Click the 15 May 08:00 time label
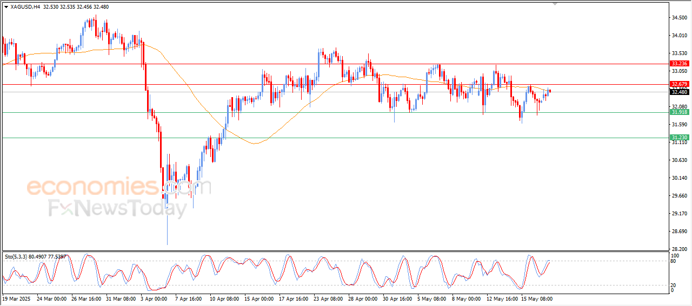The width and height of the screenshot is (692, 306). 536,298
